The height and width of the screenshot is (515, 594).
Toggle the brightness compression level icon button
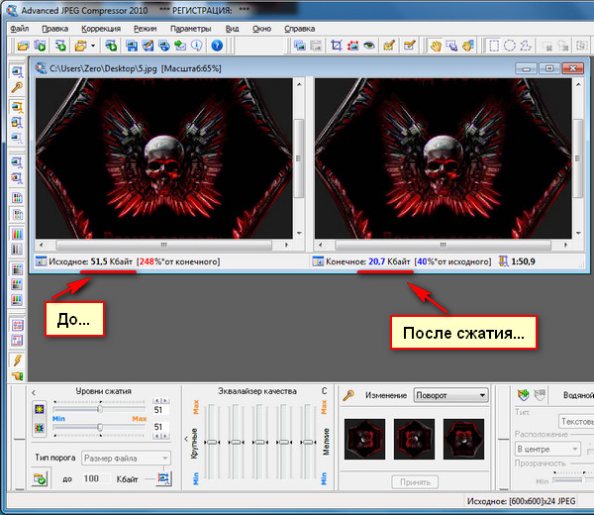point(39,408)
